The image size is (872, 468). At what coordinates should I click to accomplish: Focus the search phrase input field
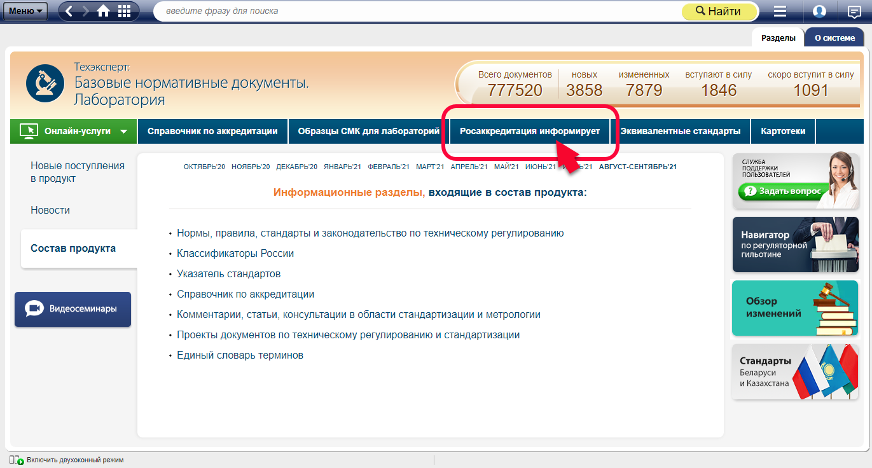(417, 11)
